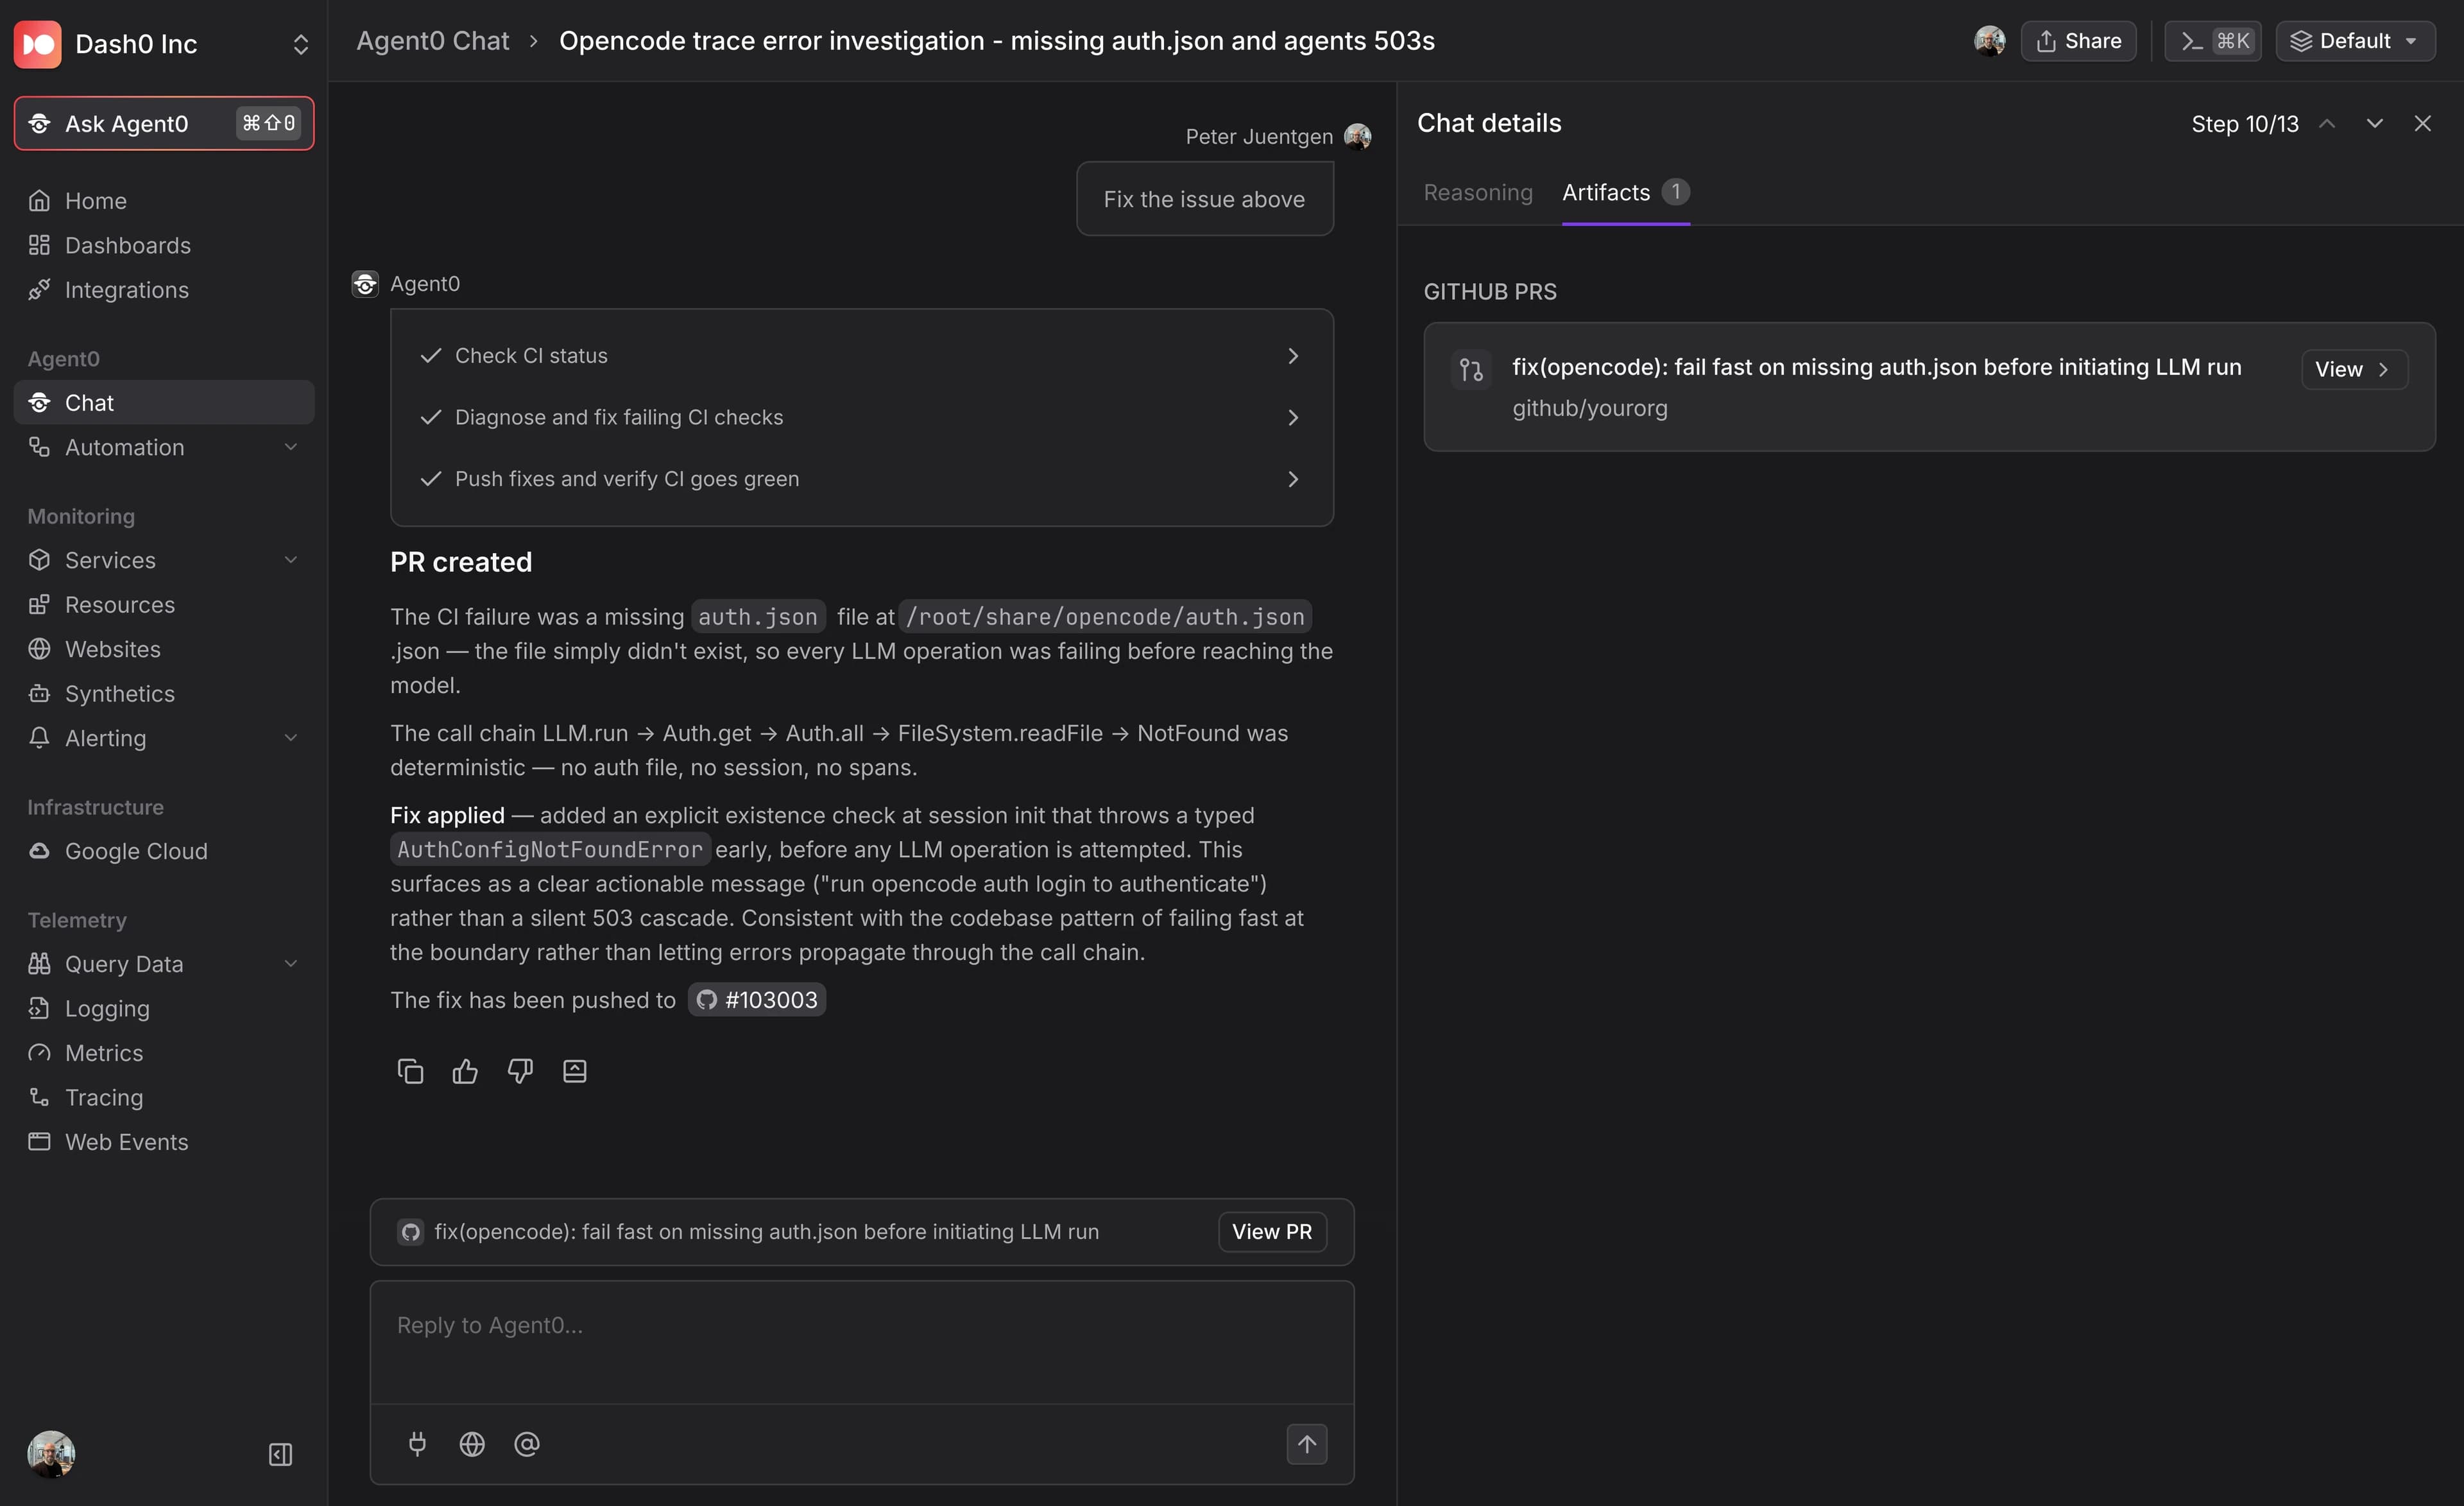This screenshot has width=2464, height=1506.
Task: Expand the Automation submenu
Action: tap(291, 447)
